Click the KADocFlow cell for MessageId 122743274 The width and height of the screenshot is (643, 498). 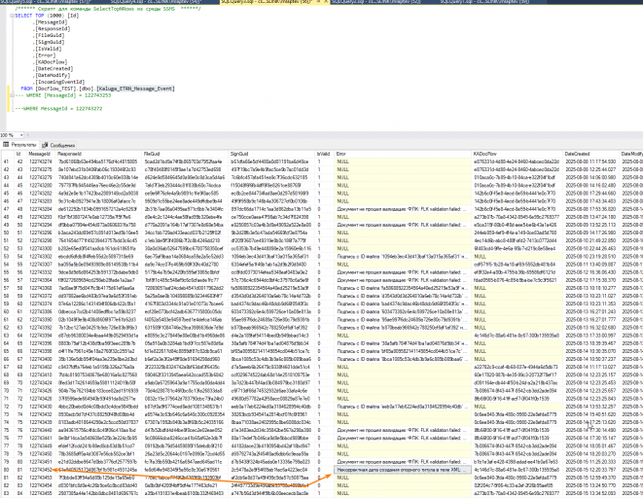518,161
